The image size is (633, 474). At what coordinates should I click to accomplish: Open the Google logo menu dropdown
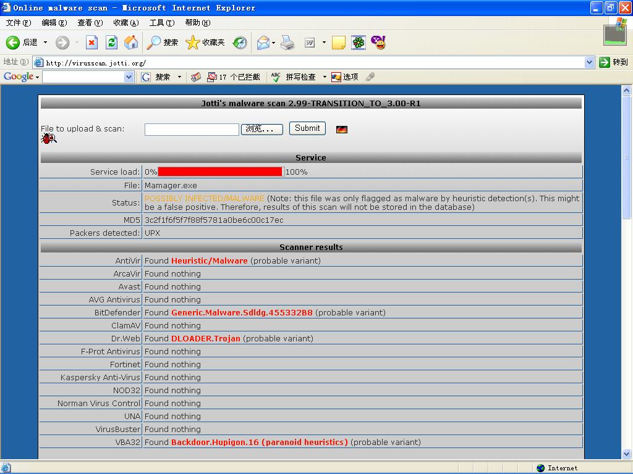click(x=37, y=77)
